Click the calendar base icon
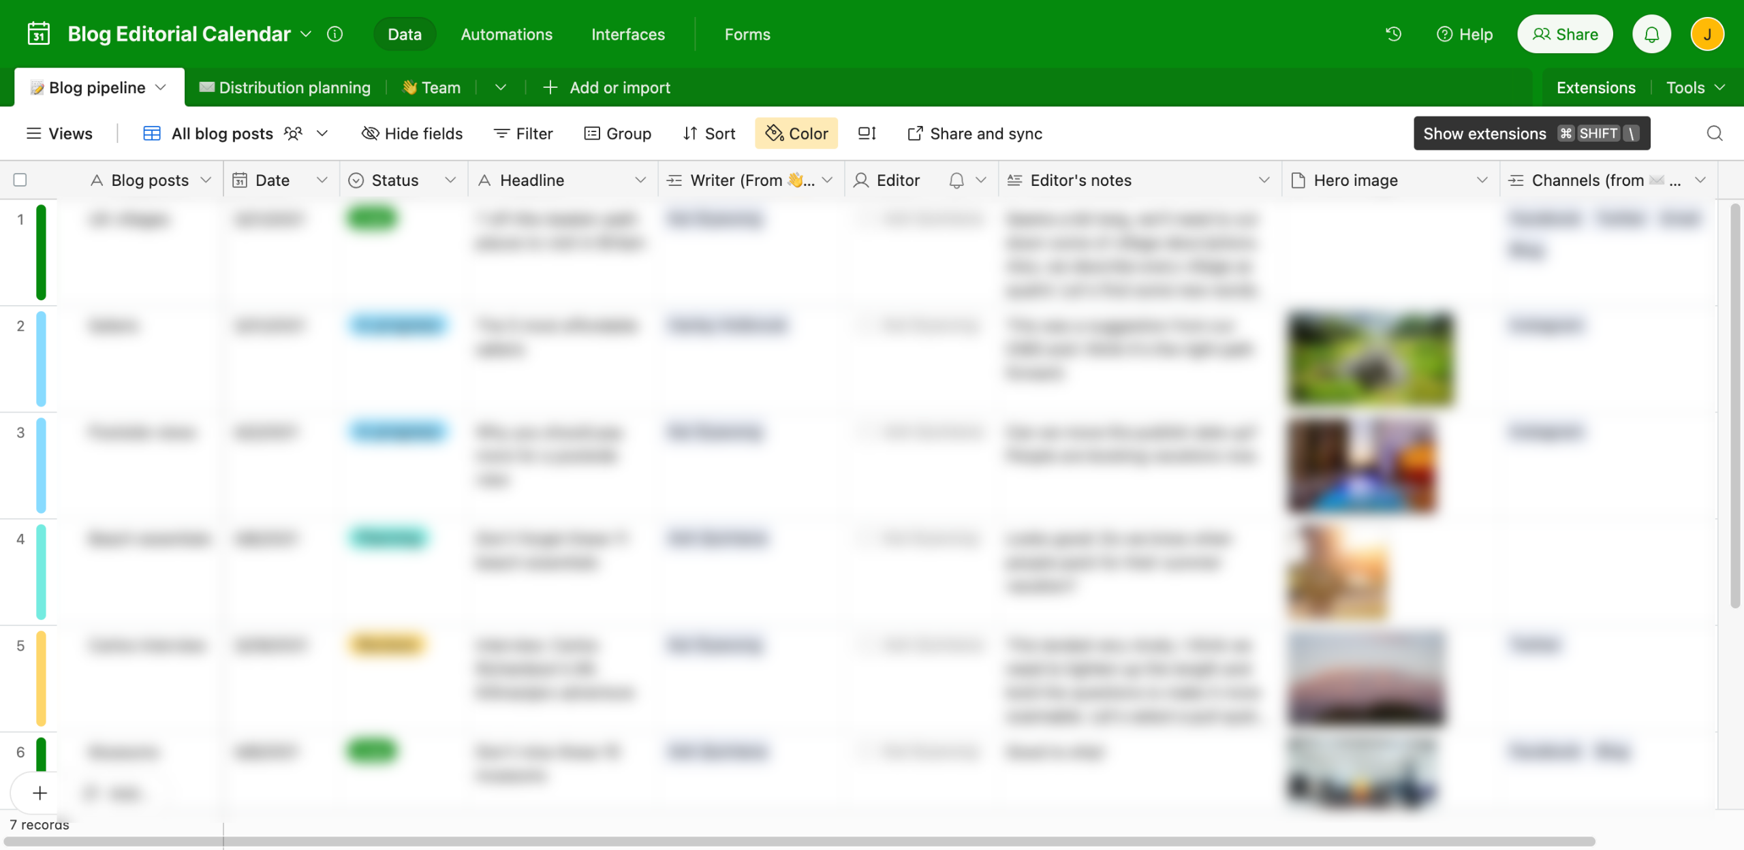 click(x=38, y=34)
